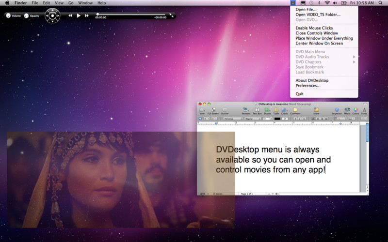Click the Share icon in Pages toolbar
The image size is (388, 242).
(317, 111)
